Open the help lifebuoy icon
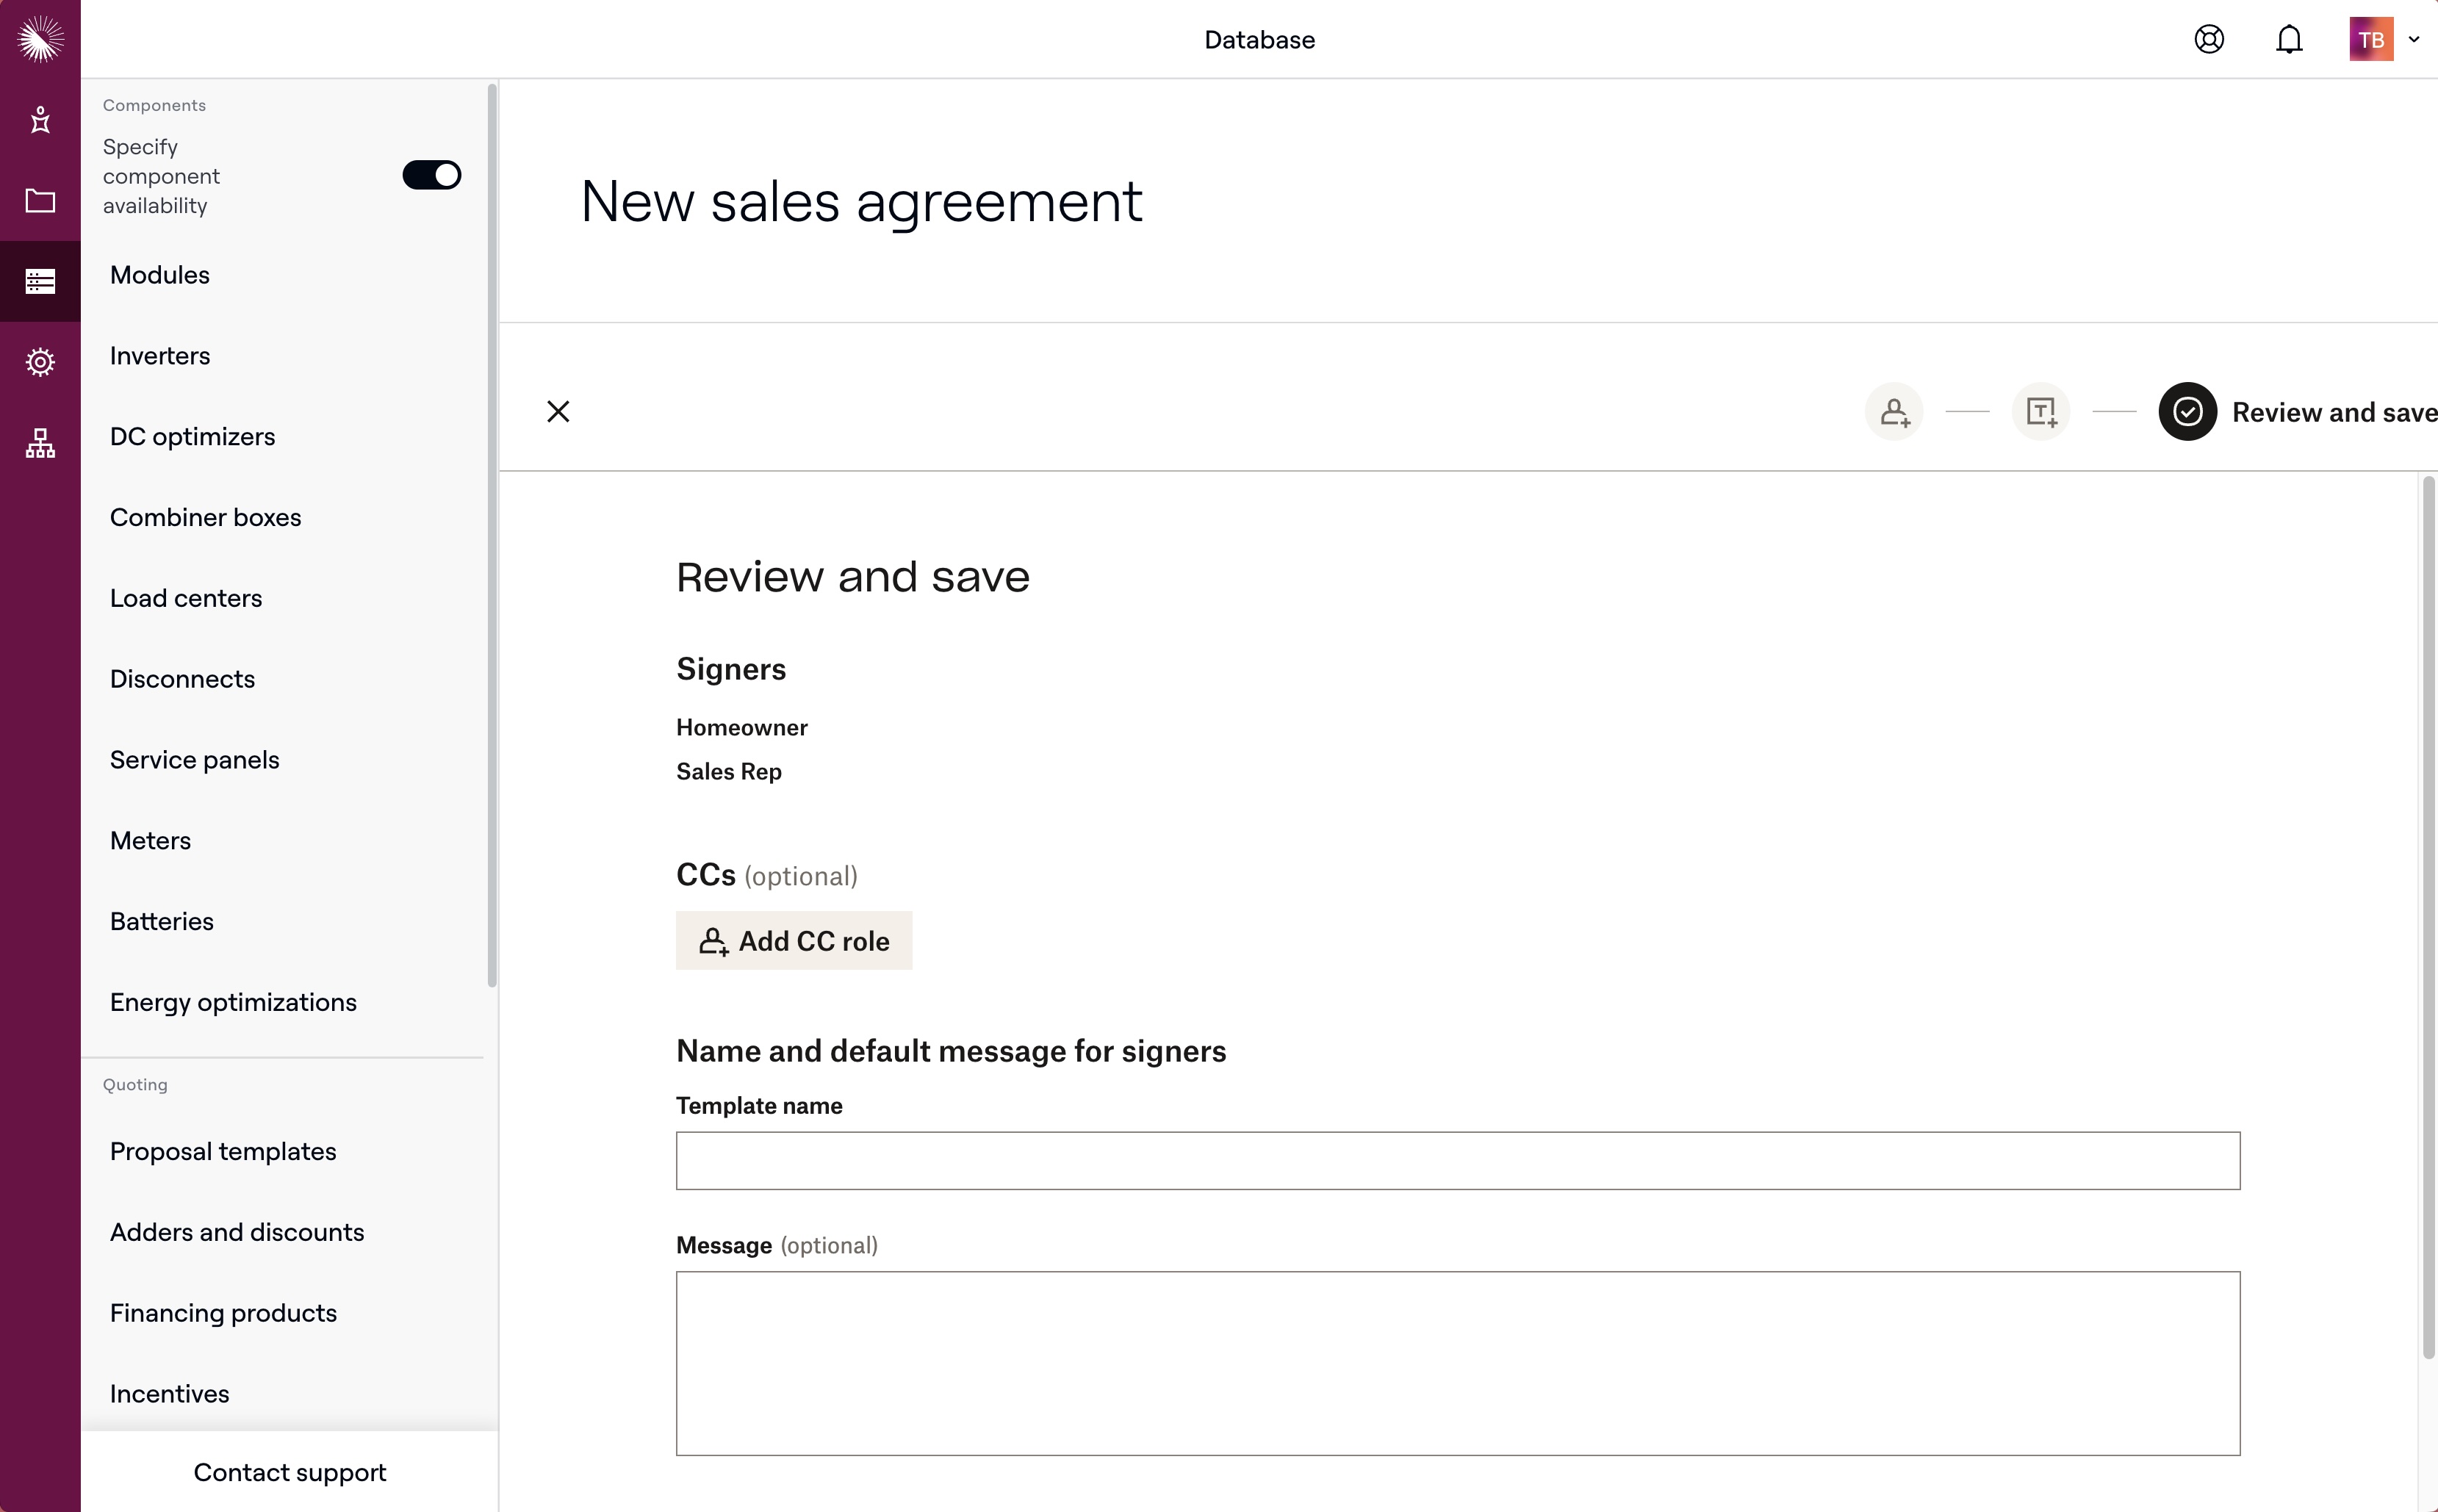 click(2208, 40)
